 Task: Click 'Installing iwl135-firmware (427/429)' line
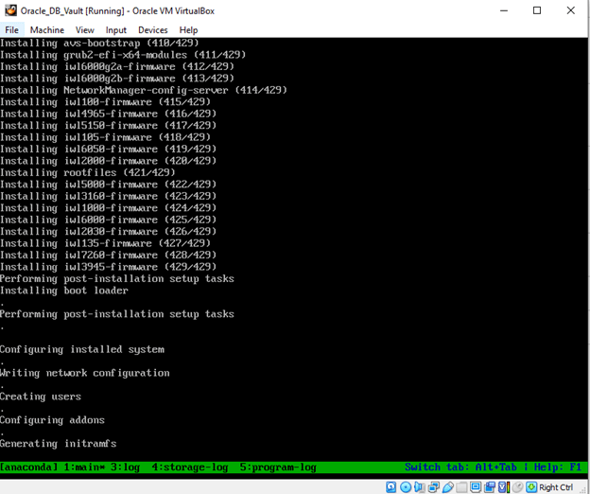pos(105,243)
